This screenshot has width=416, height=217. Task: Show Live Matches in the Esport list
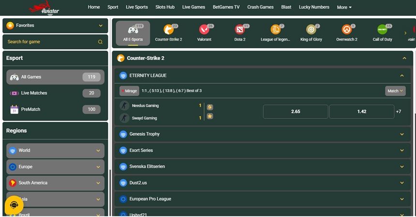tap(55, 93)
